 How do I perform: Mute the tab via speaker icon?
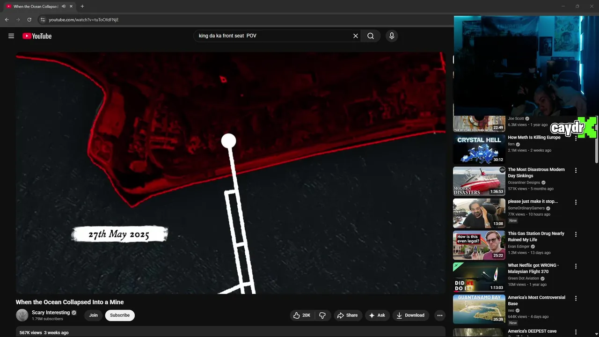64,7
